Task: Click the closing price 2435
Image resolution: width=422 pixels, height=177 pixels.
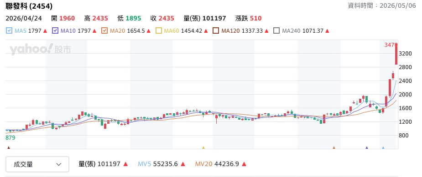Action: [x=166, y=18]
